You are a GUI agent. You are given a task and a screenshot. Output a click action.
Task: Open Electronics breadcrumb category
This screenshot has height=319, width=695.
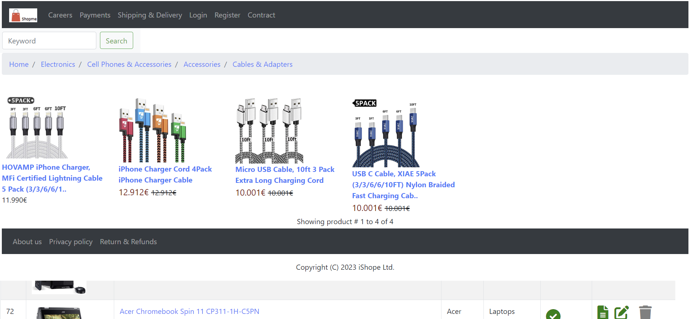pyautogui.click(x=58, y=64)
